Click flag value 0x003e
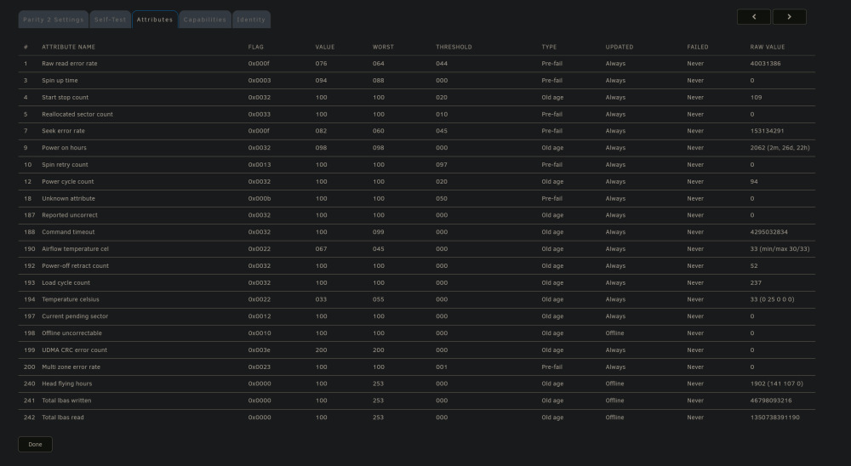The height and width of the screenshot is (466, 851). tap(260, 349)
